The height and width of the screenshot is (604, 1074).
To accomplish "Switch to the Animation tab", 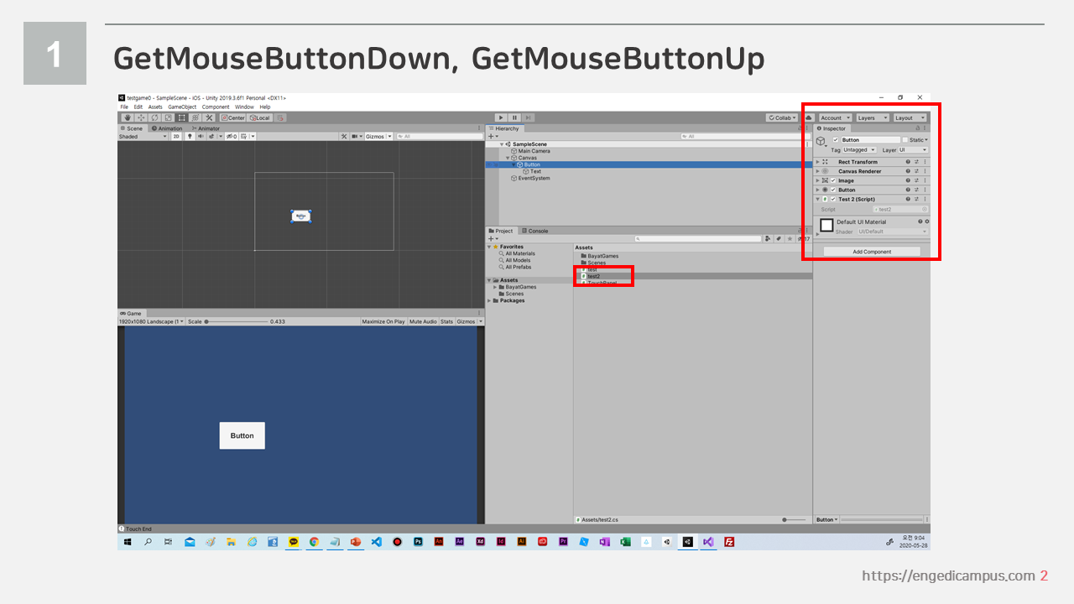I will [x=166, y=128].
